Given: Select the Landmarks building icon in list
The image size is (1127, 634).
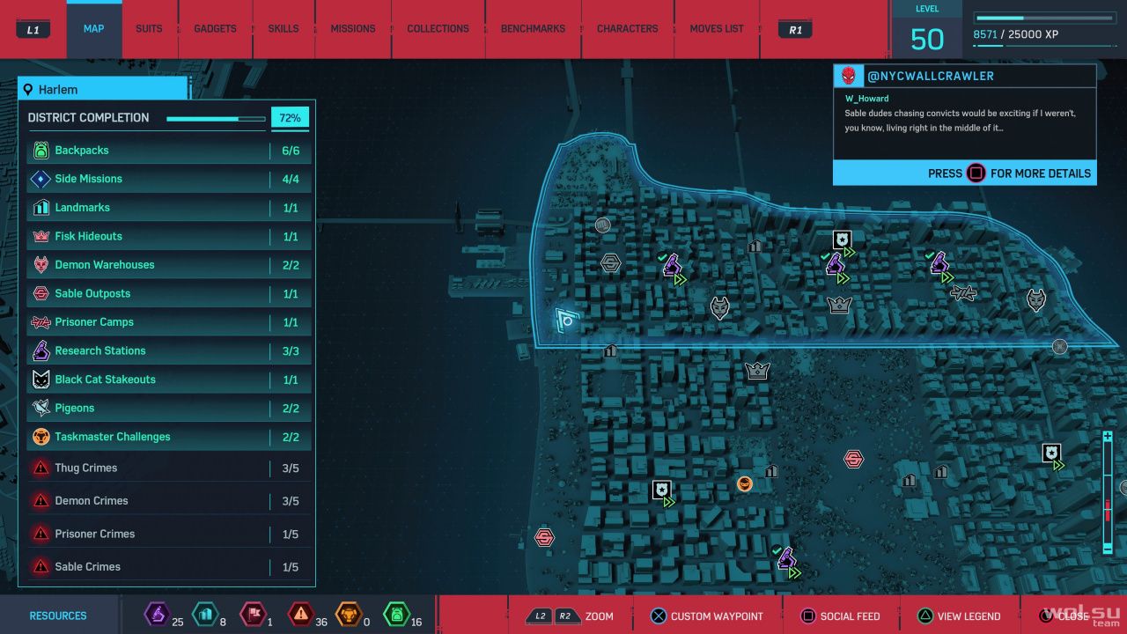Looking at the screenshot, I should [41, 208].
